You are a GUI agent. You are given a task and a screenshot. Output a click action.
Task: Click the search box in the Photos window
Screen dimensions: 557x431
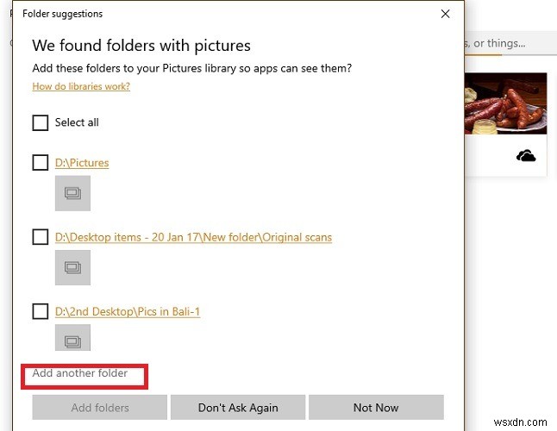point(510,43)
